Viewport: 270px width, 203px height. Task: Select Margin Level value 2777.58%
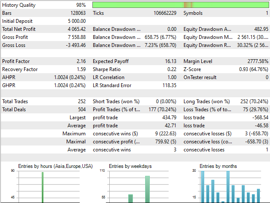[x=258, y=61]
